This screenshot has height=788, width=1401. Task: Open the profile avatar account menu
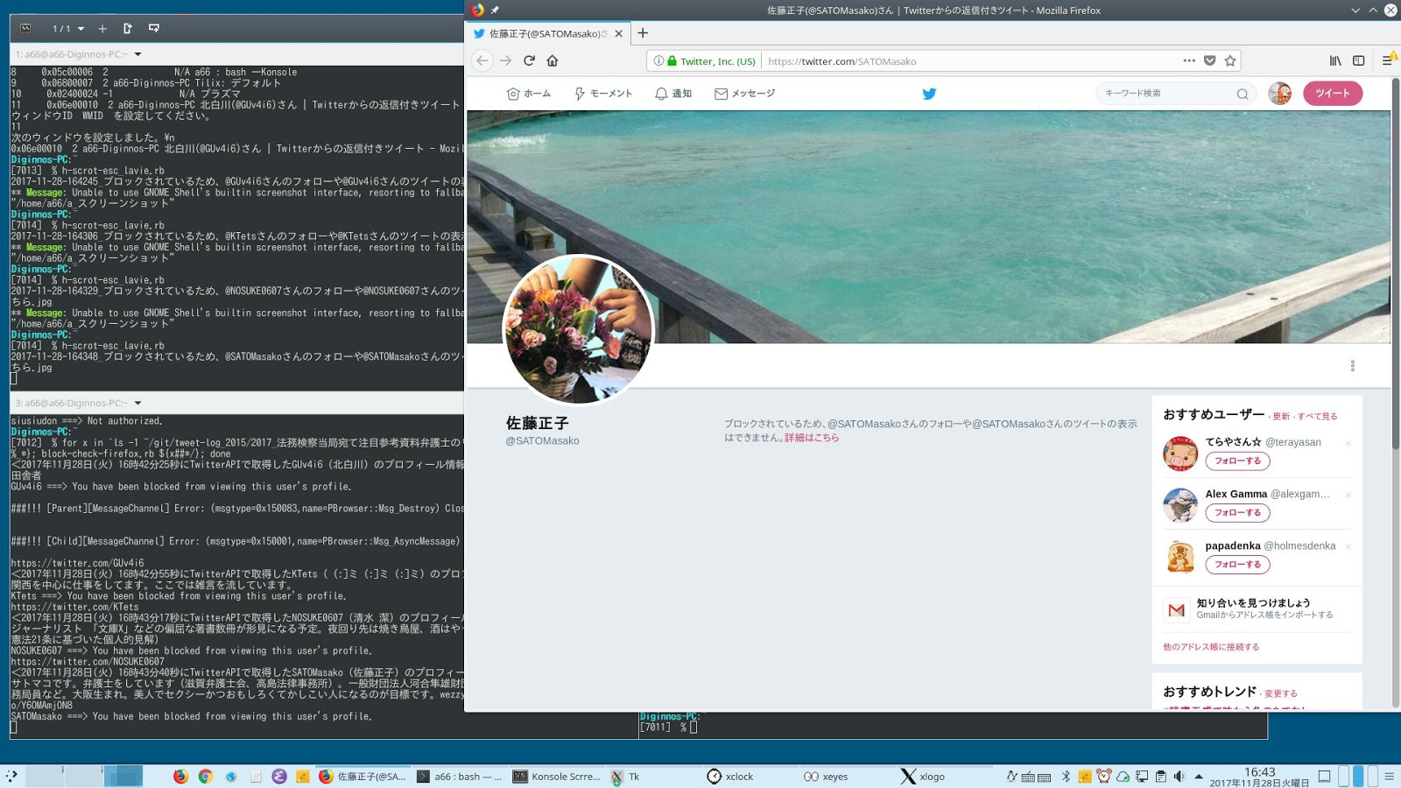pyautogui.click(x=1280, y=94)
